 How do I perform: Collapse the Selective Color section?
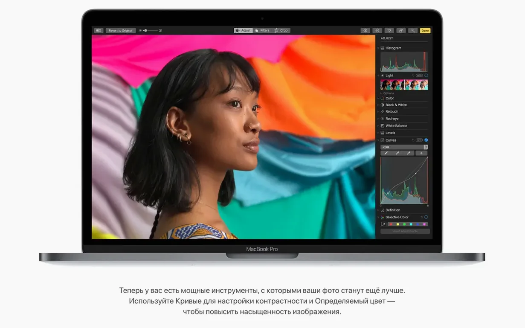pos(378,217)
